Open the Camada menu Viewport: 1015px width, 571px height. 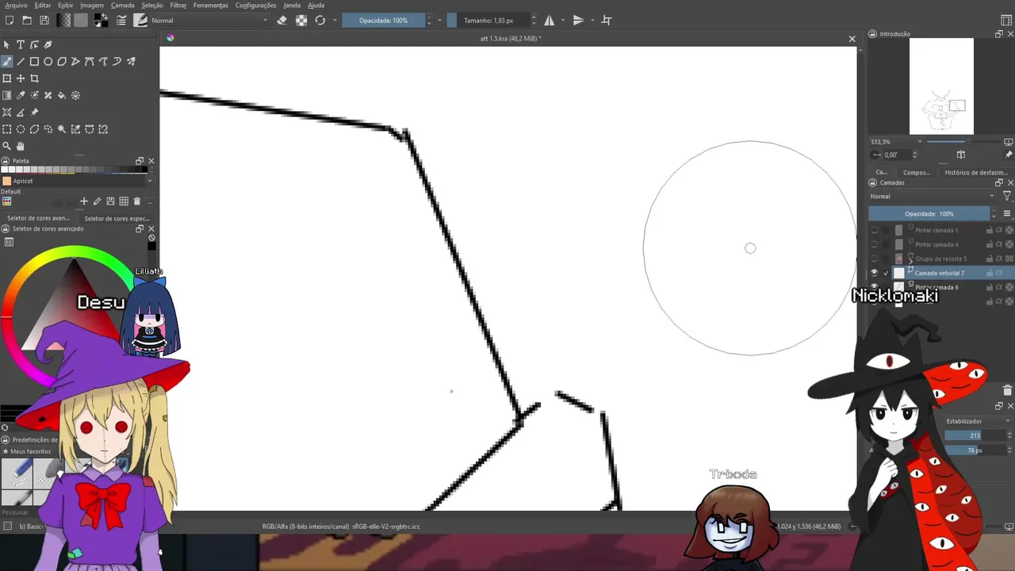[123, 5]
